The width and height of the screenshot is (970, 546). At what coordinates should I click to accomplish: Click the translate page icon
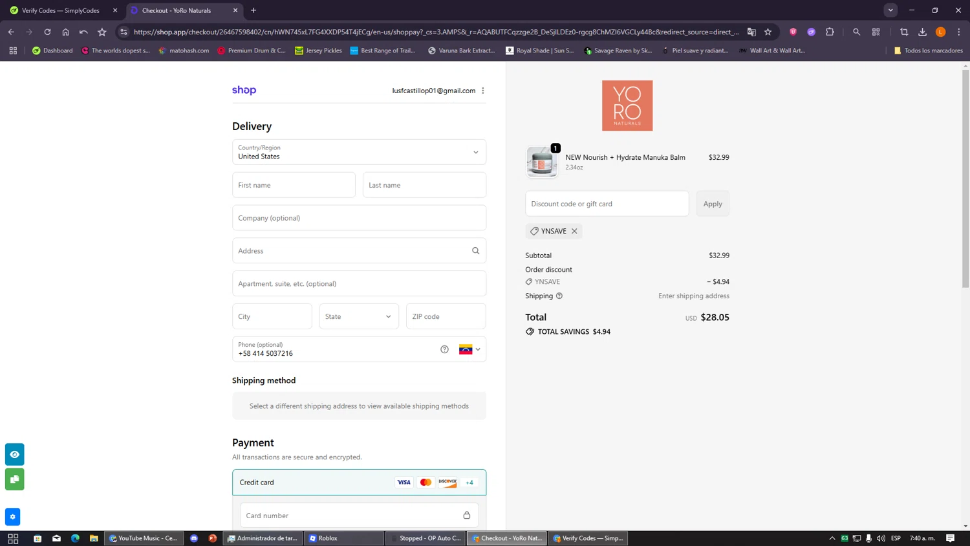751,32
